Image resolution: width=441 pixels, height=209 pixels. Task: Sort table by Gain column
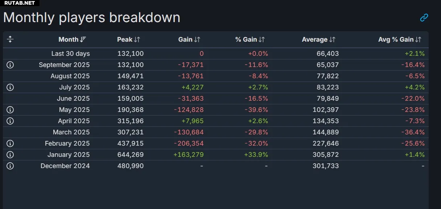tap(189, 39)
